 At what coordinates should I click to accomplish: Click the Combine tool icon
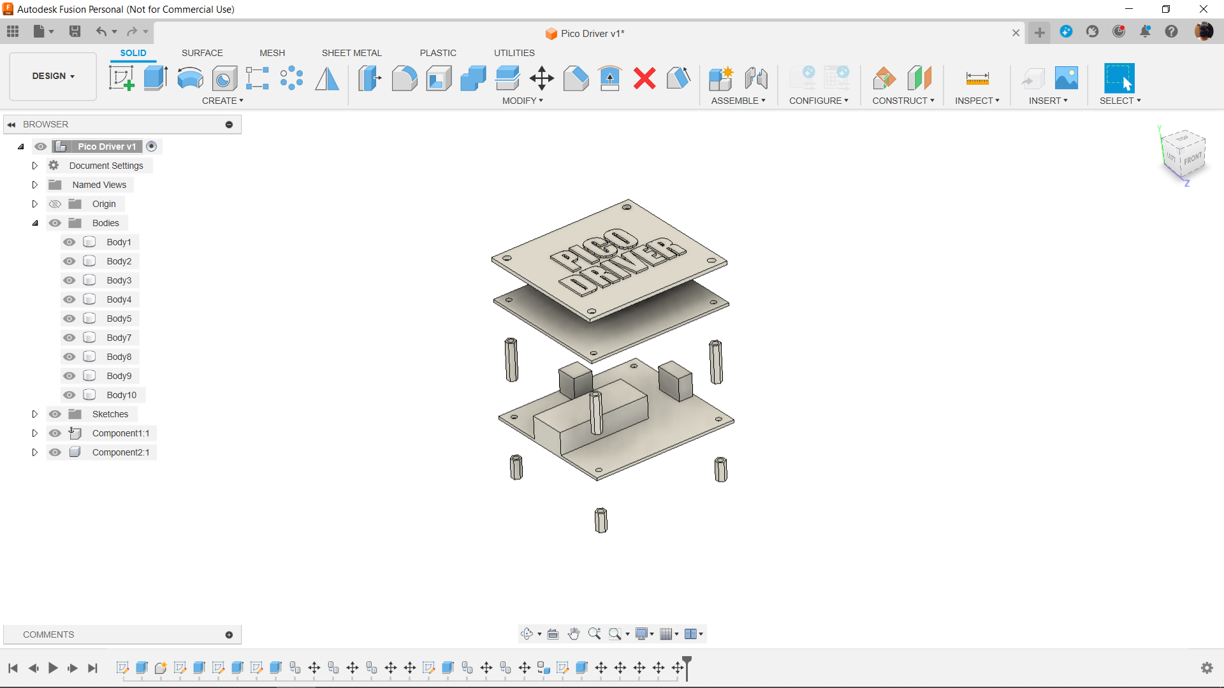pyautogui.click(x=473, y=78)
